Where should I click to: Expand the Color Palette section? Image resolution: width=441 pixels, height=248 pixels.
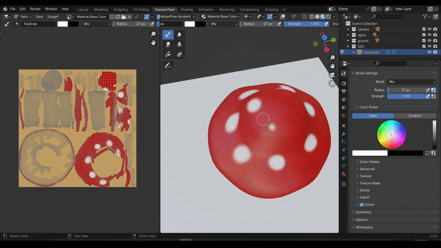pos(370,162)
